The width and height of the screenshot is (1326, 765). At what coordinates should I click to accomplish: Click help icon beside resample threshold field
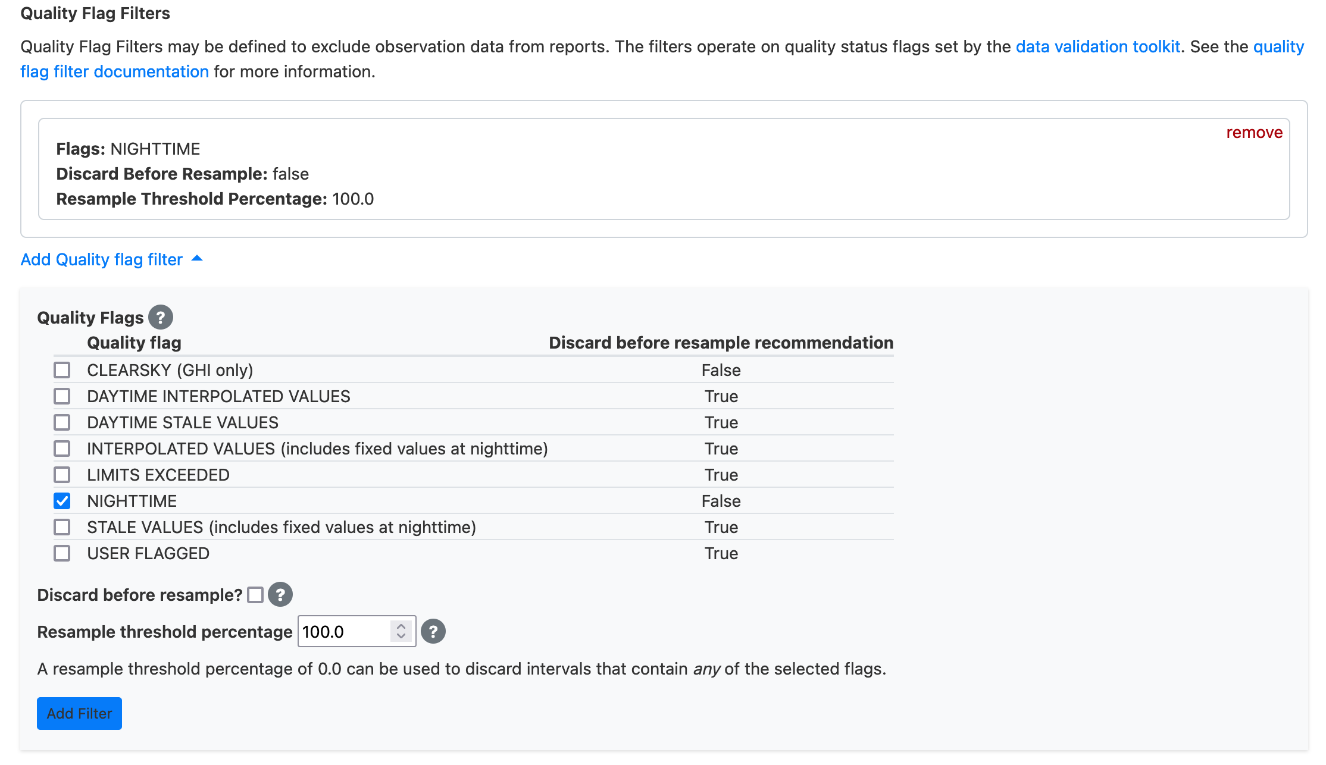tap(433, 631)
